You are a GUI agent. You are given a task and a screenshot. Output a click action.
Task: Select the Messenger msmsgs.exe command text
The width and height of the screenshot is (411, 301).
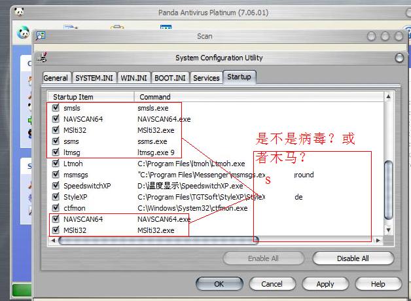202,175
